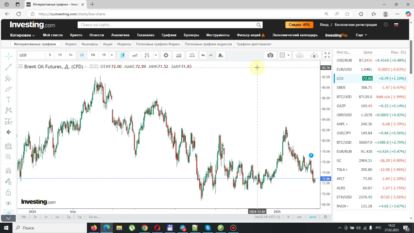Collapse the Brent Oil Futures legend
414x233 pixels.
coord(21,66)
